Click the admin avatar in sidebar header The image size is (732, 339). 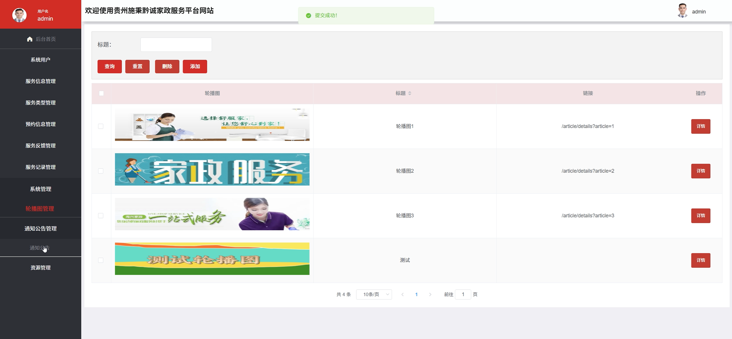click(19, 15)
